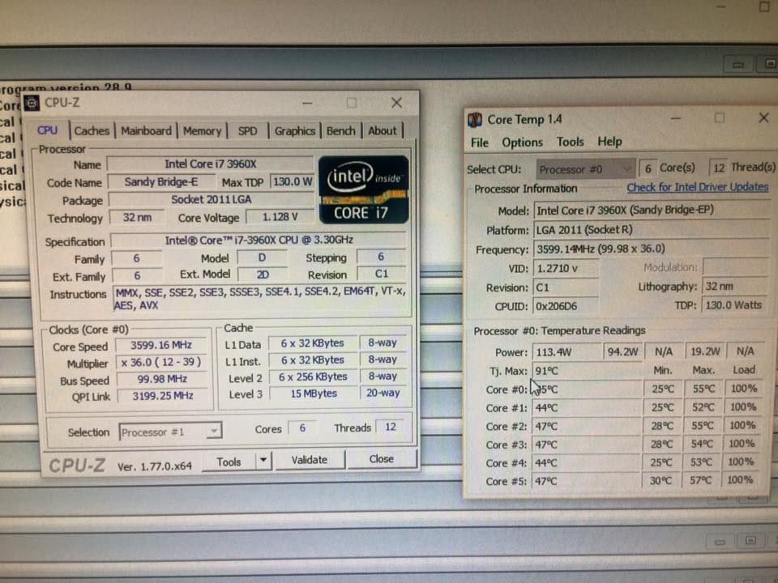This screenshot has height=583, width=778.
Task: Open the About tab in CPU-Z
Action: [x=382, y=131]
